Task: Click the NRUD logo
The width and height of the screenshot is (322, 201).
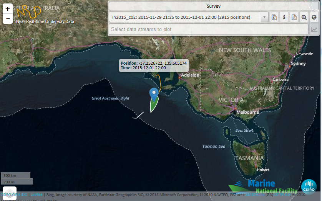Action: click(28, 12)
